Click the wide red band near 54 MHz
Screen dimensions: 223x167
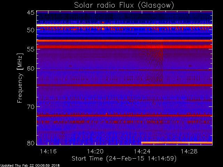pyautogui.click(x=124, y=46)
